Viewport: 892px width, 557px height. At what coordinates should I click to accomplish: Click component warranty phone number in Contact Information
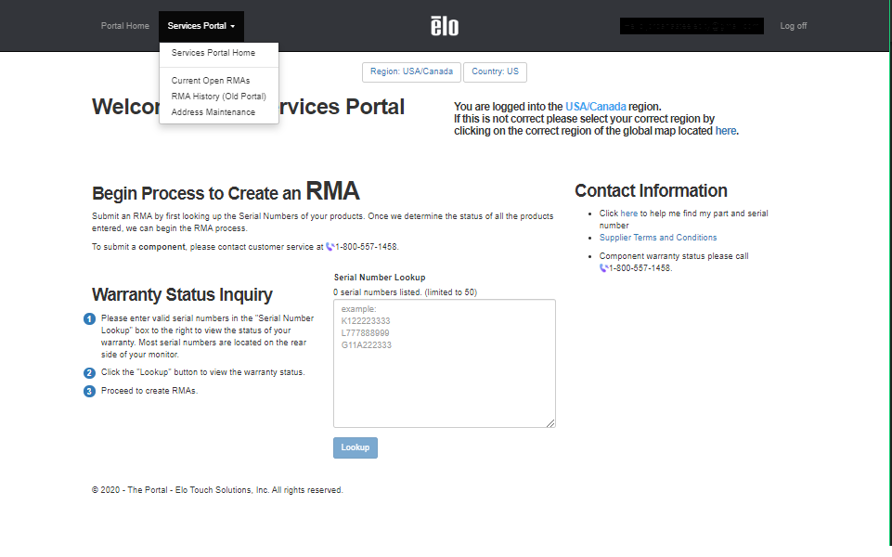[x=640, y=268]
